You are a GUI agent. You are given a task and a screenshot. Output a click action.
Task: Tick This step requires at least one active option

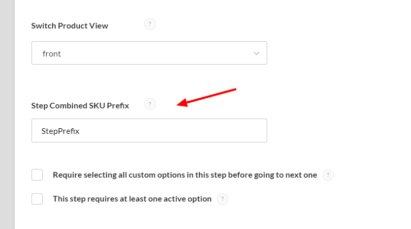37,199
